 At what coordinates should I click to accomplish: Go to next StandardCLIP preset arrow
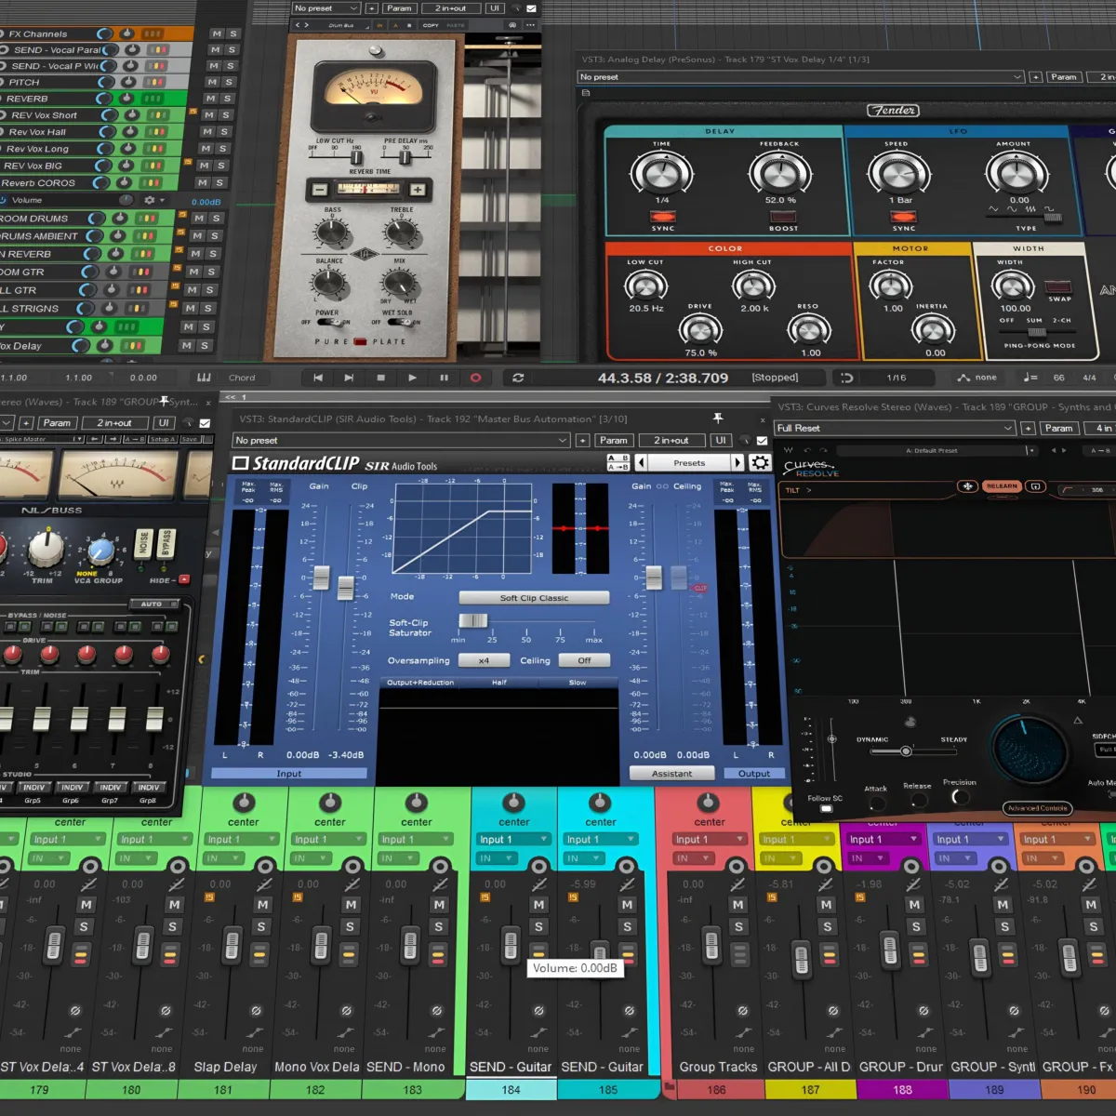[737, 462]
